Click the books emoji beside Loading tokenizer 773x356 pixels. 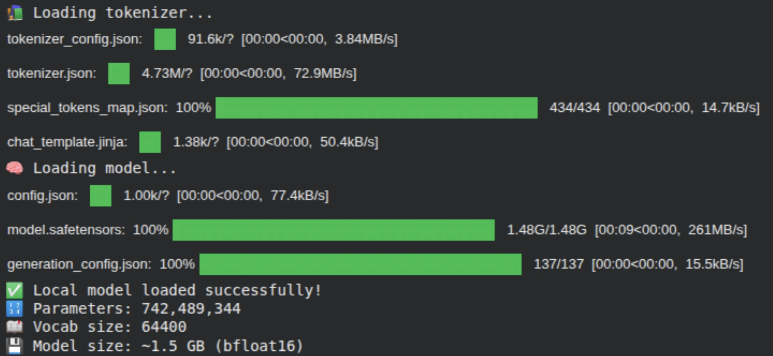(x=15, y=13)
